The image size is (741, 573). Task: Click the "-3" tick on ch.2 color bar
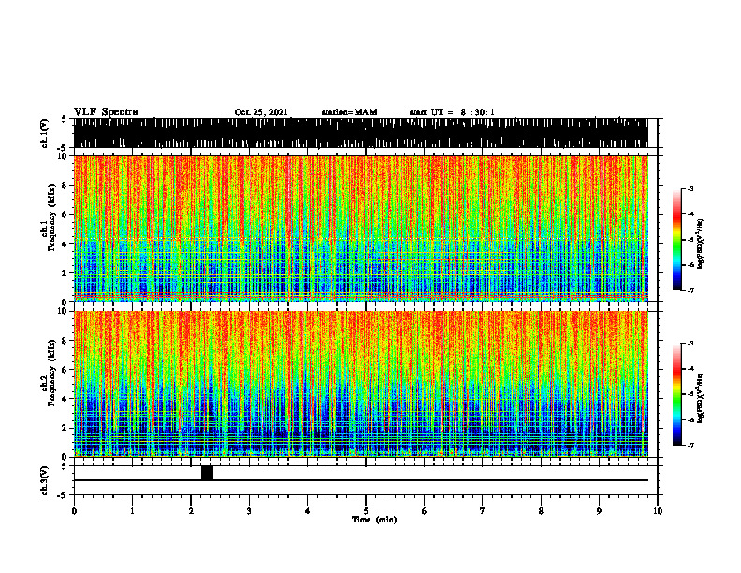click(x=690, y=344)
